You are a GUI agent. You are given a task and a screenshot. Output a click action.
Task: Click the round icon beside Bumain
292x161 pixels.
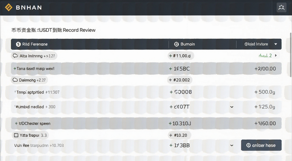pos(176,44)
